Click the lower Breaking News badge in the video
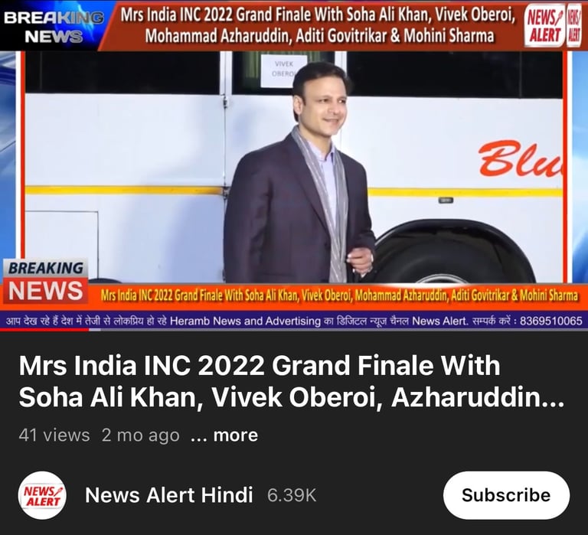Viewport: 588px width, 535px height. (x=46, y=281)
